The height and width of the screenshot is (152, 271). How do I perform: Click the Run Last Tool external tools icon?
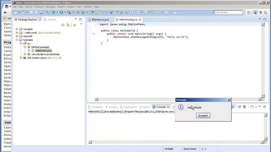(x=69, y=12)
